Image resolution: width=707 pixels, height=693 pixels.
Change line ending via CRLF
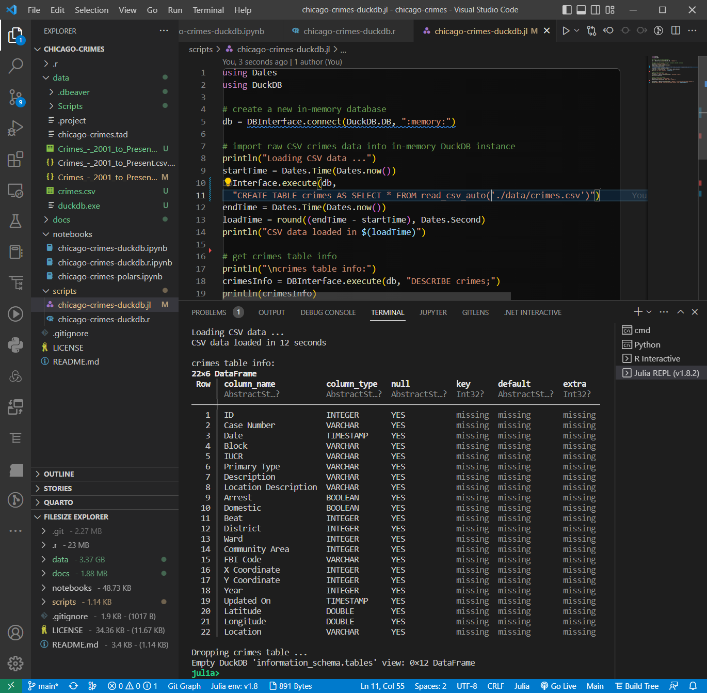coord(495,686)
